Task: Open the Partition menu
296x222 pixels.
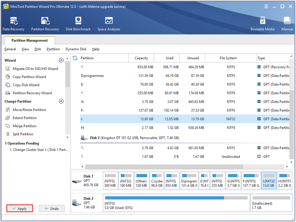Action: click(x=53, y=49)
